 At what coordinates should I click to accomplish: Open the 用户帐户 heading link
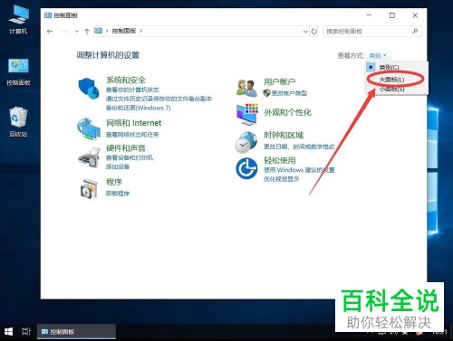pos(280,81)
